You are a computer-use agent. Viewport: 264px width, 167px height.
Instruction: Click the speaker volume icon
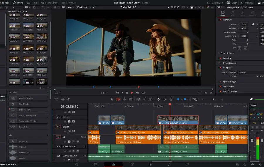tap(251, 99)
